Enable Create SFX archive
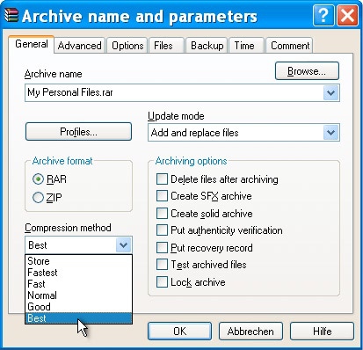Image resolution: width=363 pixels, height=350 pixels. click(162, 196)
